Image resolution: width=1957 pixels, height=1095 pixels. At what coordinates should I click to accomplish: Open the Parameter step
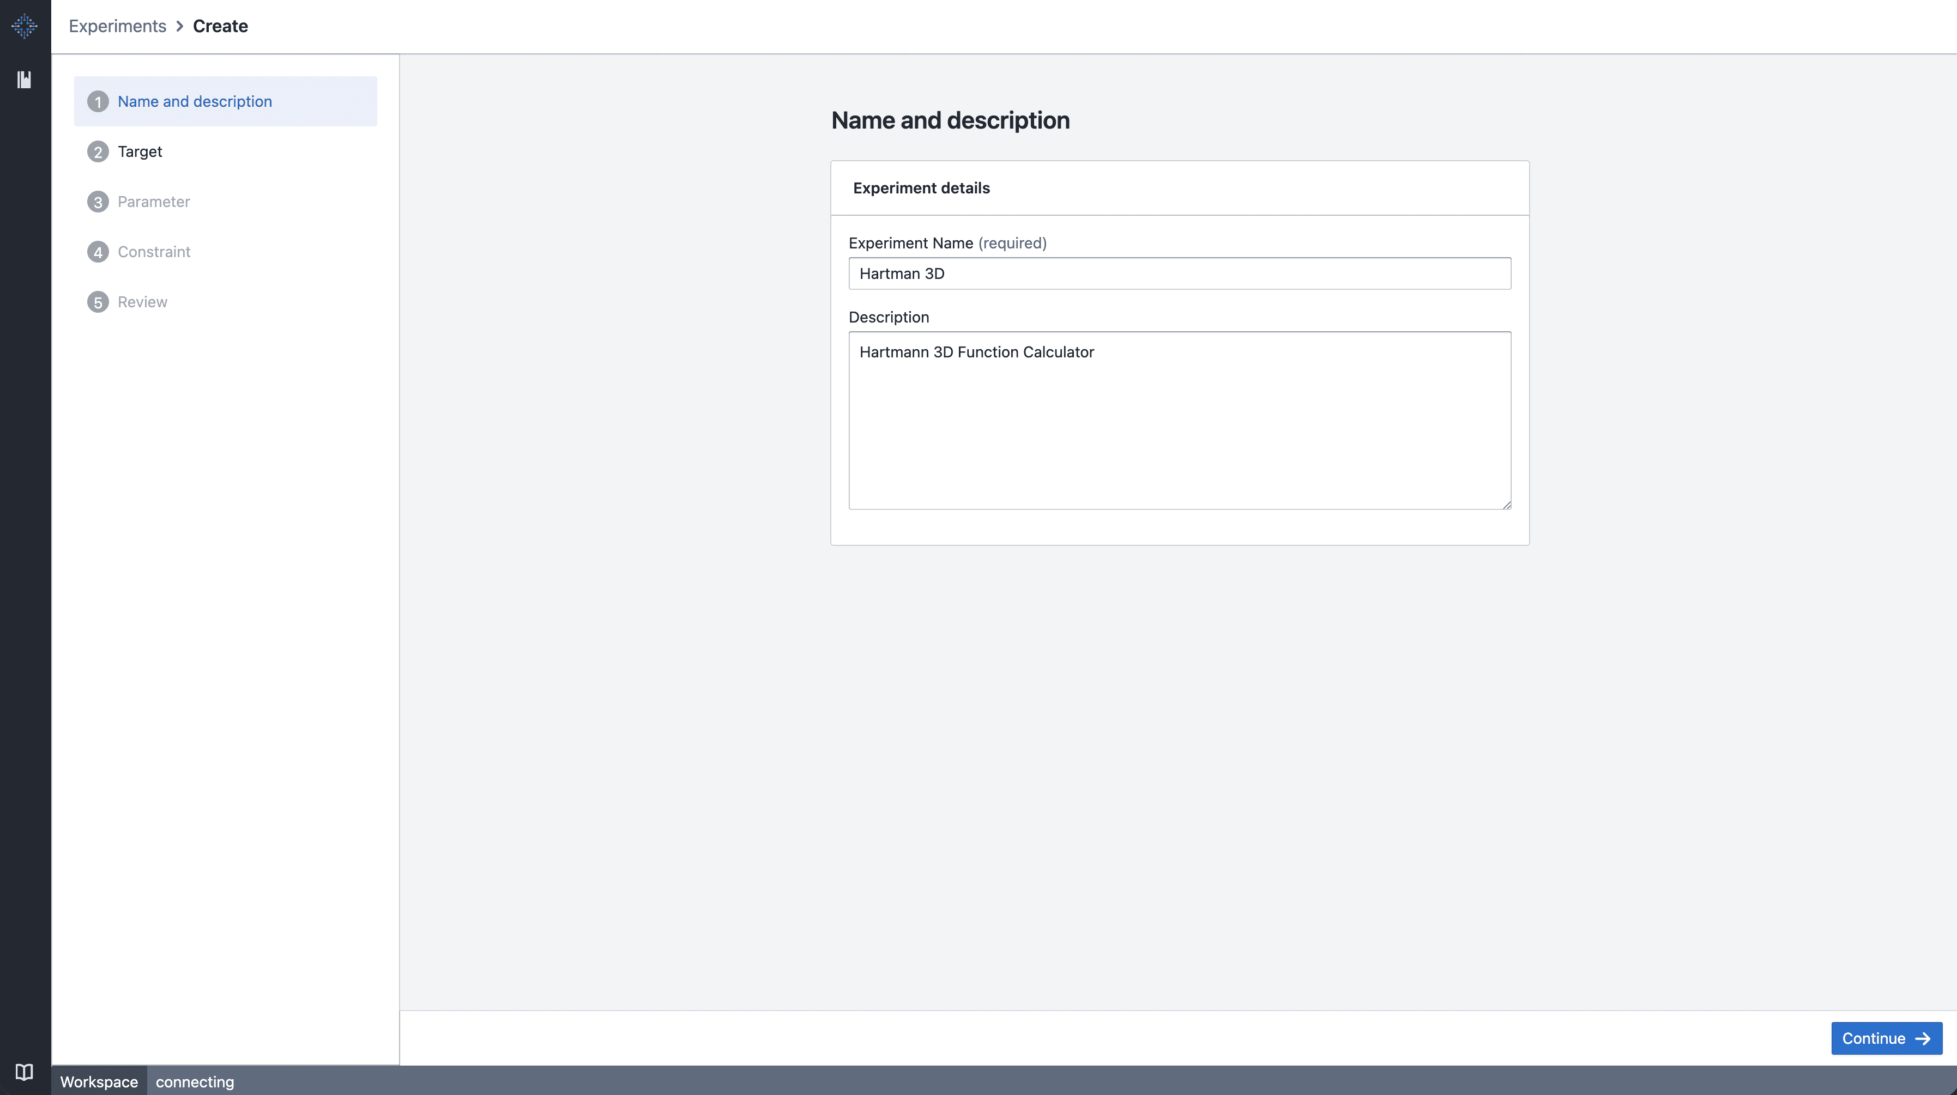154,202
